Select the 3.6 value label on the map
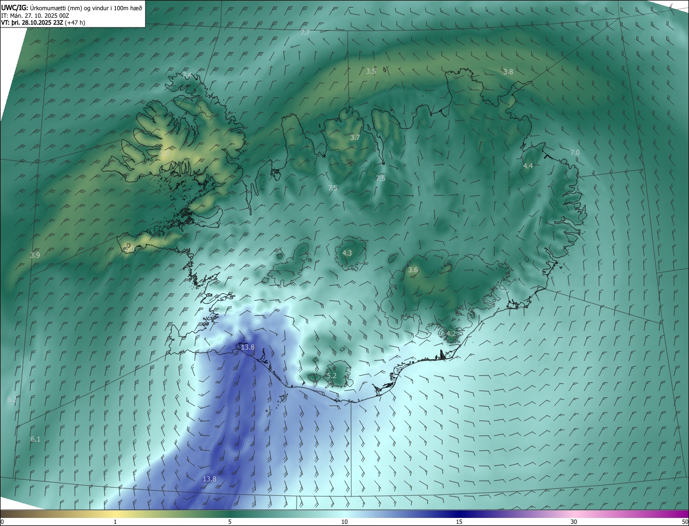This screenshot has width=689, height=526. pyautogui.click(x=413, y=269)
